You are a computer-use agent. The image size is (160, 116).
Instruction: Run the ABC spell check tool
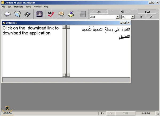click(51, 14)
